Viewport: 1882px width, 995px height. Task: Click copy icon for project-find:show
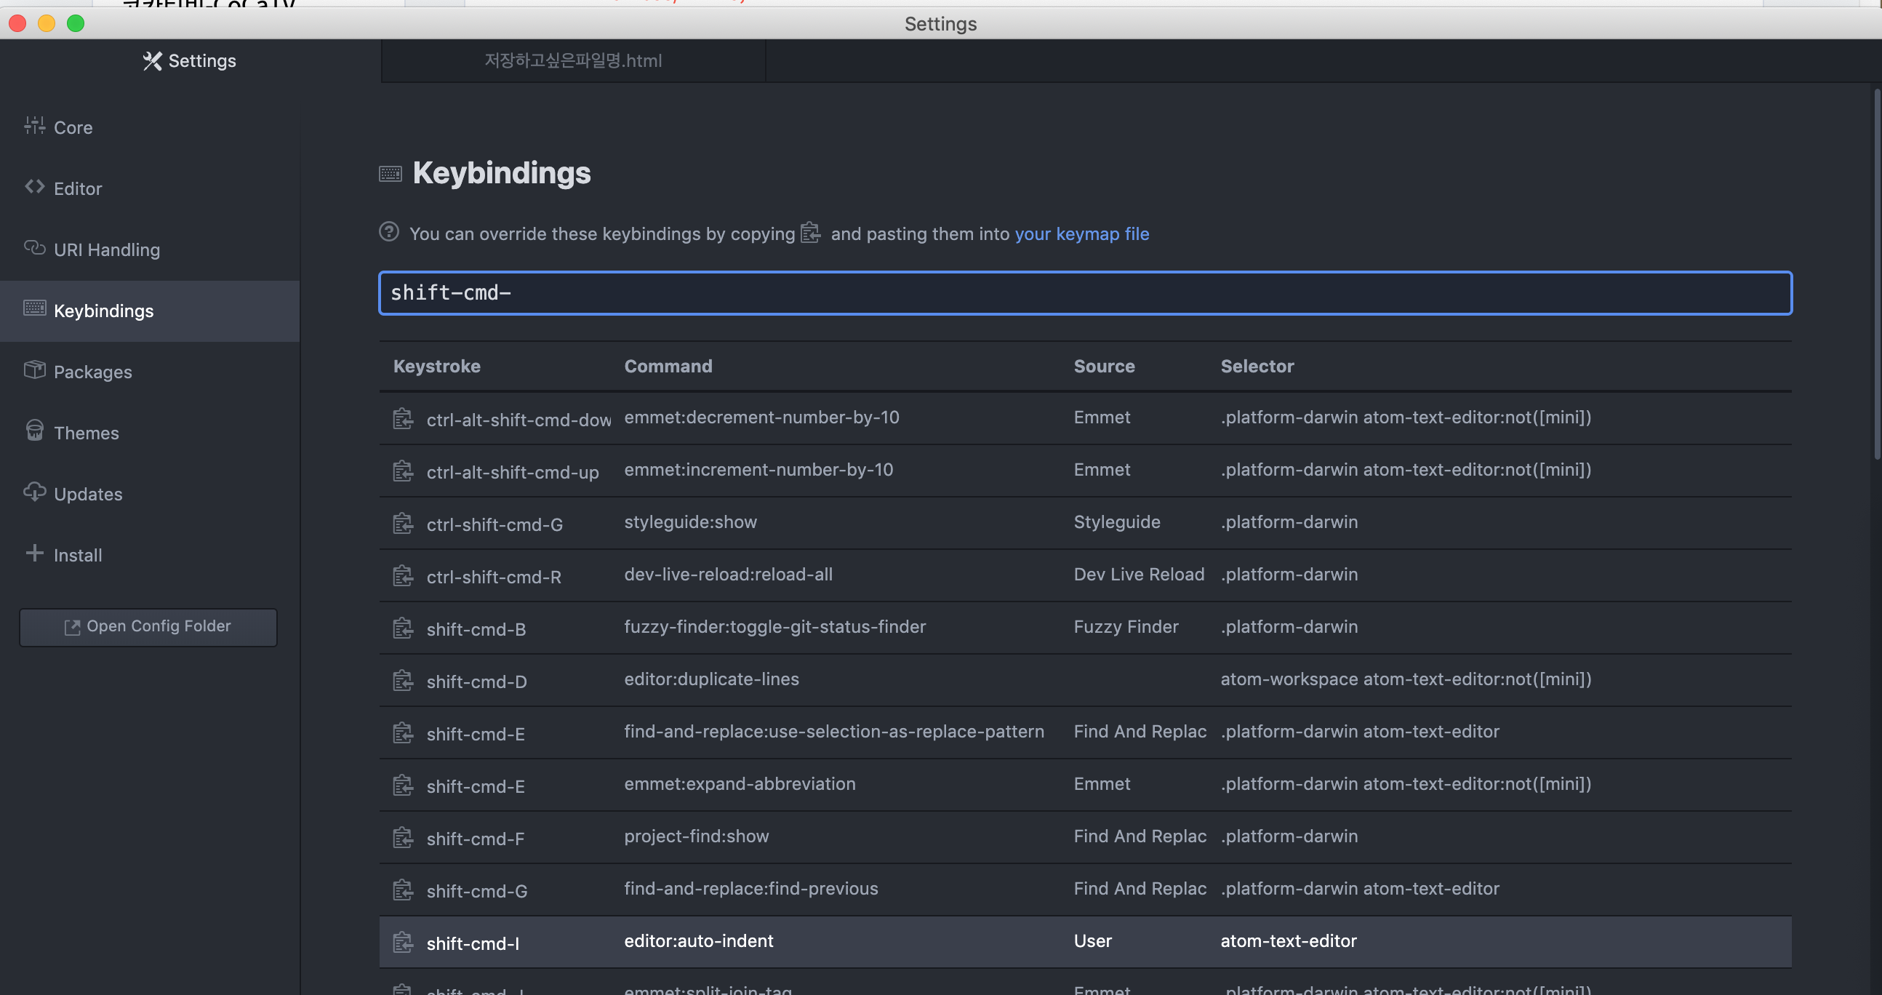[403, 838]
